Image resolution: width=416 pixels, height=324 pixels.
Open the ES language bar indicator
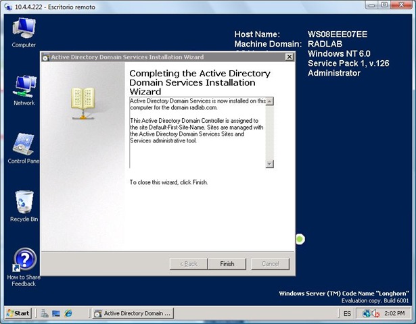click(x=347, y=314)
